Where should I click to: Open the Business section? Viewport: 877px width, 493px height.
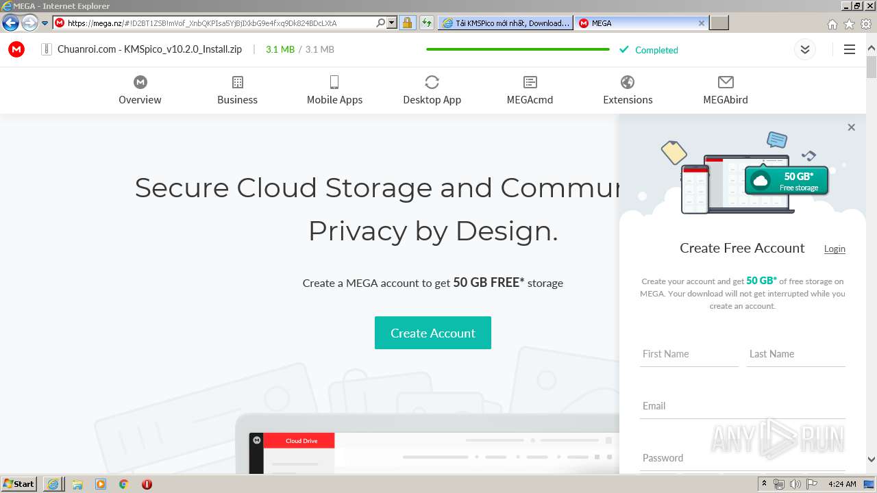coord(237,90)
